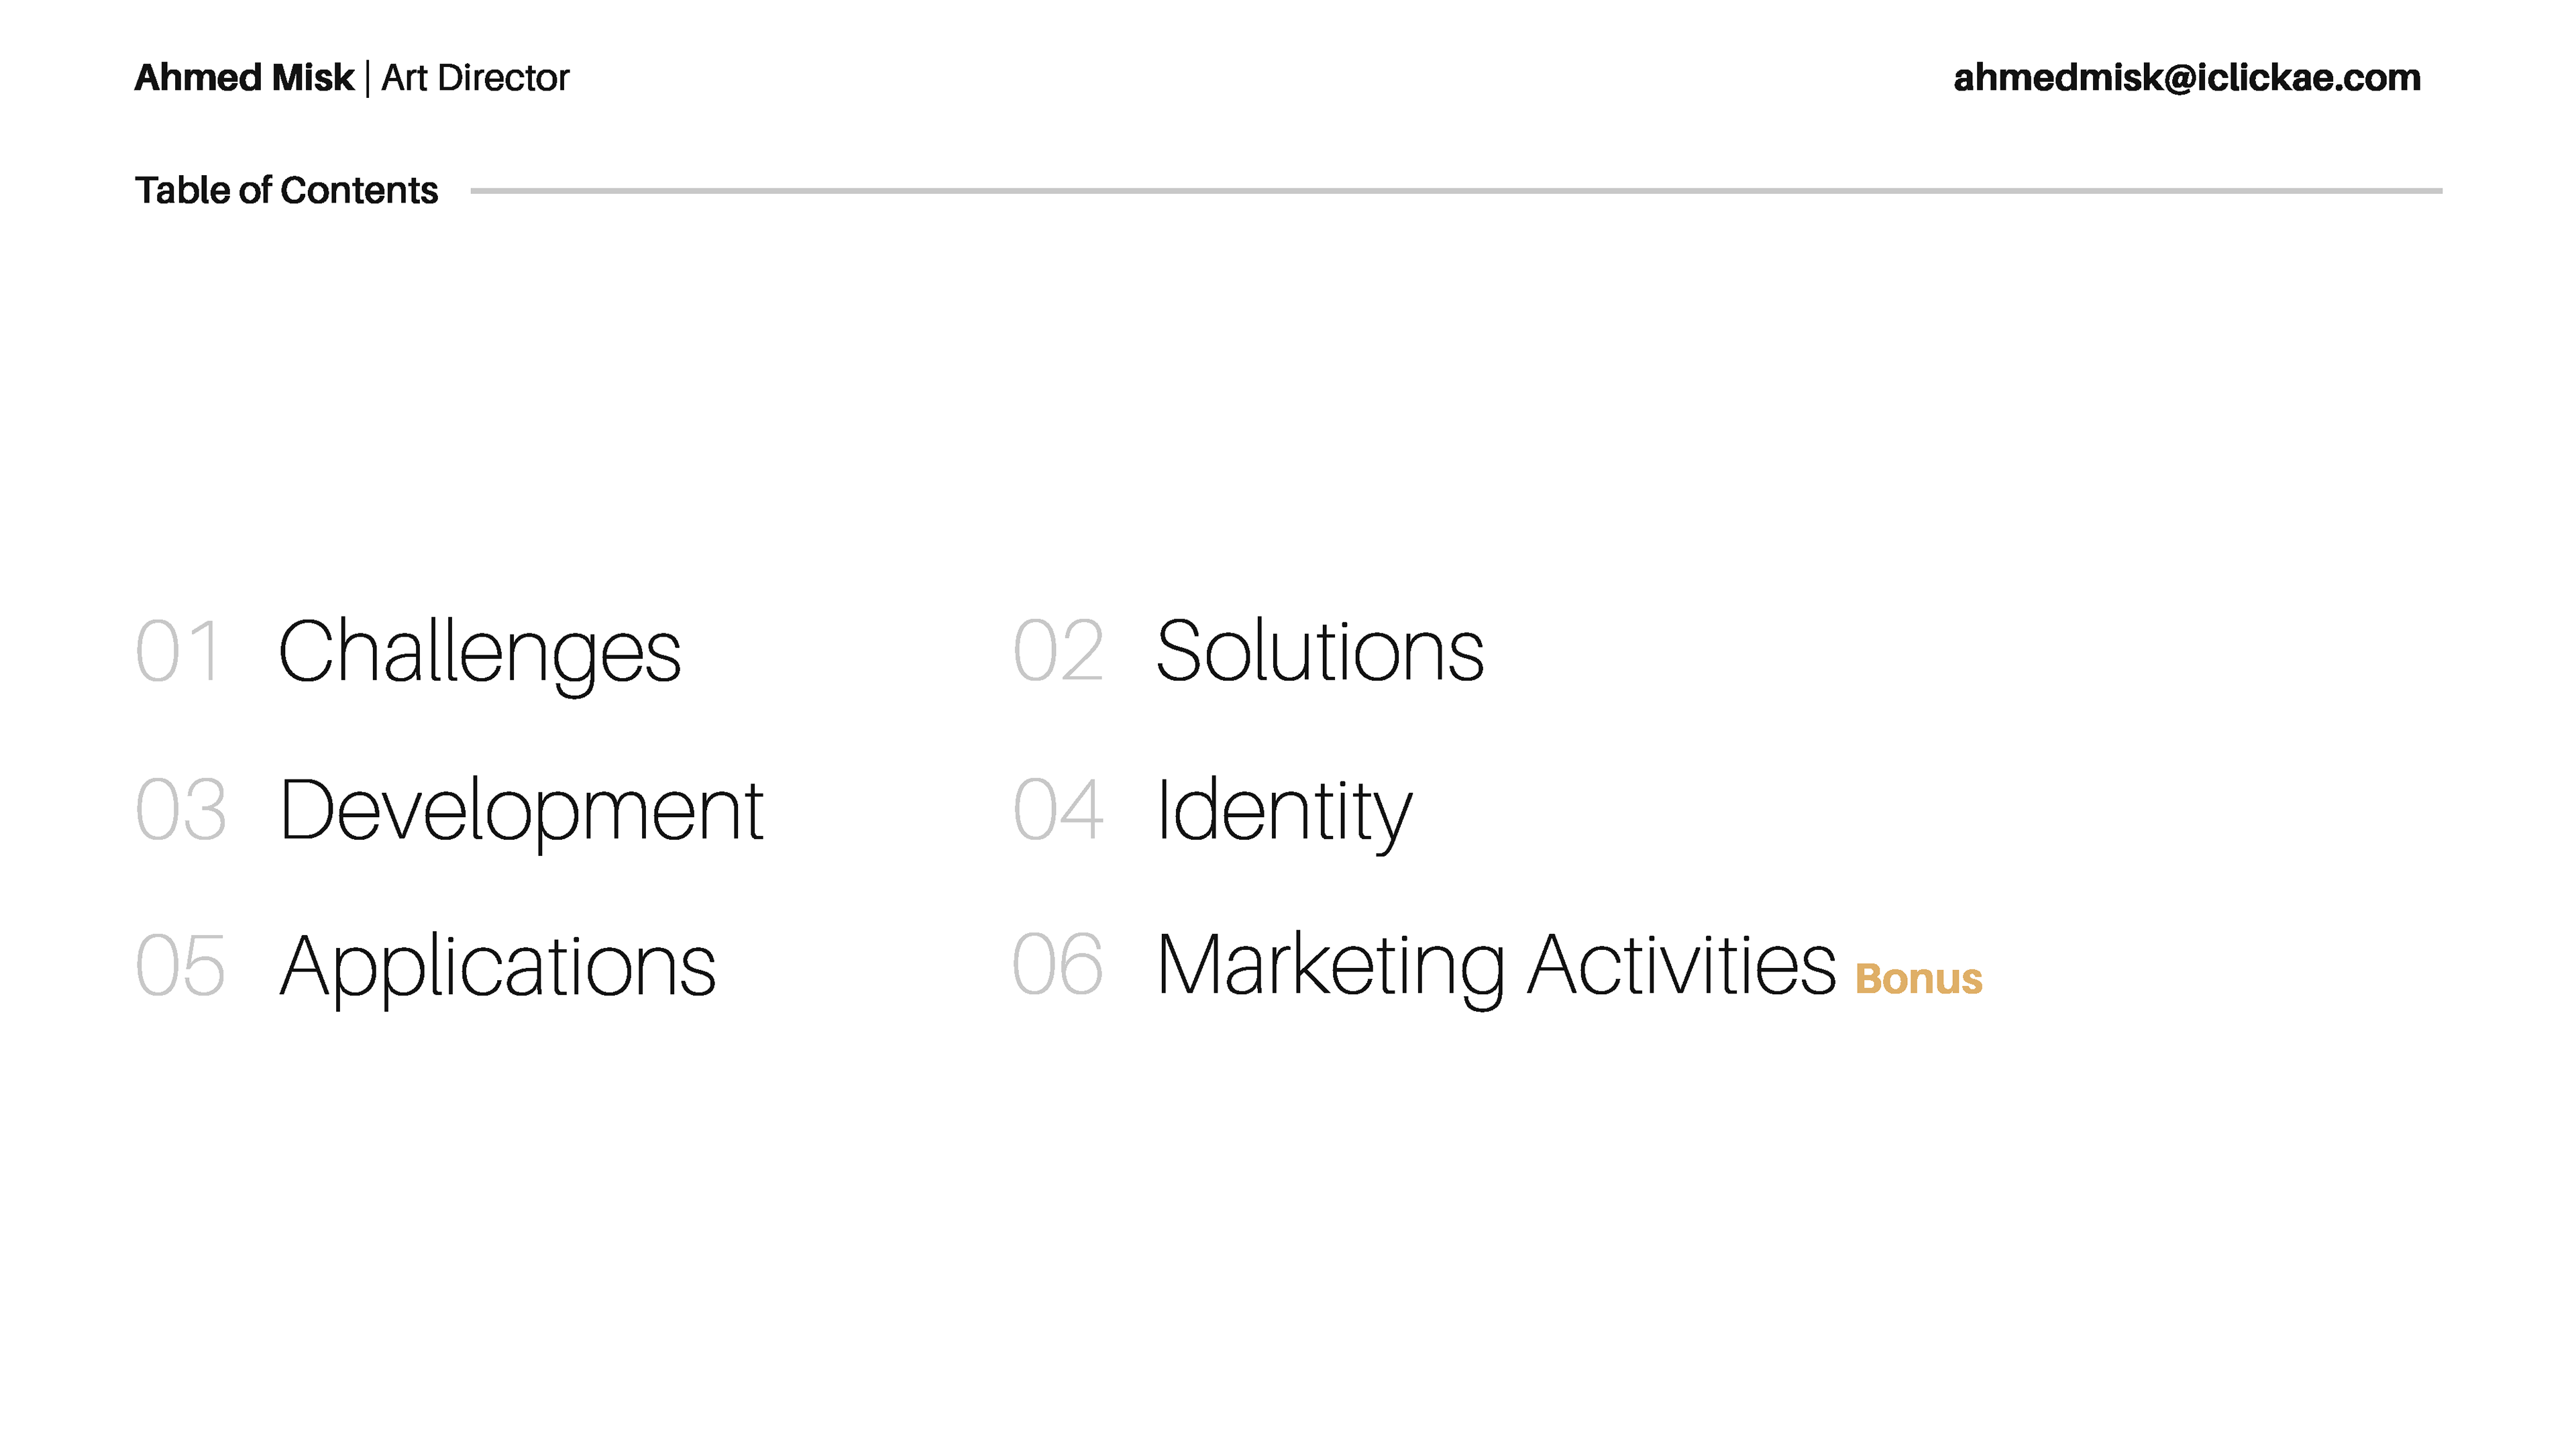Click the number 01 beside Challenges
The height and width of the screenshot is (1449, 2576).
[x=178, y=652]
